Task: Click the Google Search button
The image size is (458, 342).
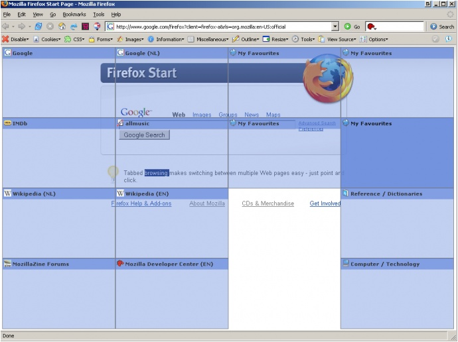Action: pyautogui.click(x=144, y=135)
